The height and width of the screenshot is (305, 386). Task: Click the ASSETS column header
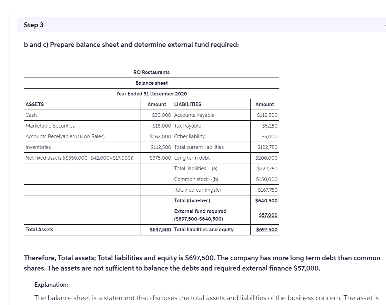(34, 104)
